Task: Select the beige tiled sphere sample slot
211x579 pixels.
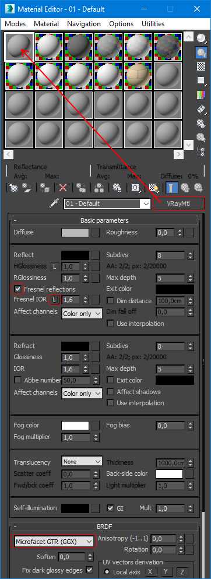Action: 139,76
